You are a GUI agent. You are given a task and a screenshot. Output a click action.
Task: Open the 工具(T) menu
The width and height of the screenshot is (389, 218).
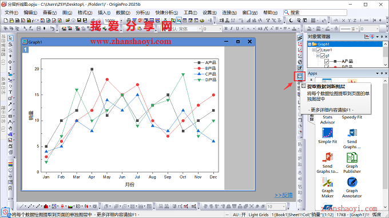click(190, 13)
